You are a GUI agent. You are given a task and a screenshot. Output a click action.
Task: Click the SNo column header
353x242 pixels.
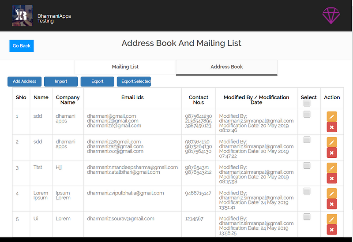tap(21, 97)
